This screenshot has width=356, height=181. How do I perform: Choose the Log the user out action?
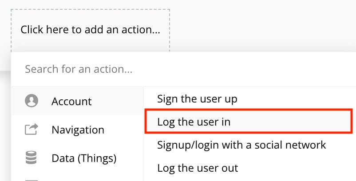coord(250,168)
